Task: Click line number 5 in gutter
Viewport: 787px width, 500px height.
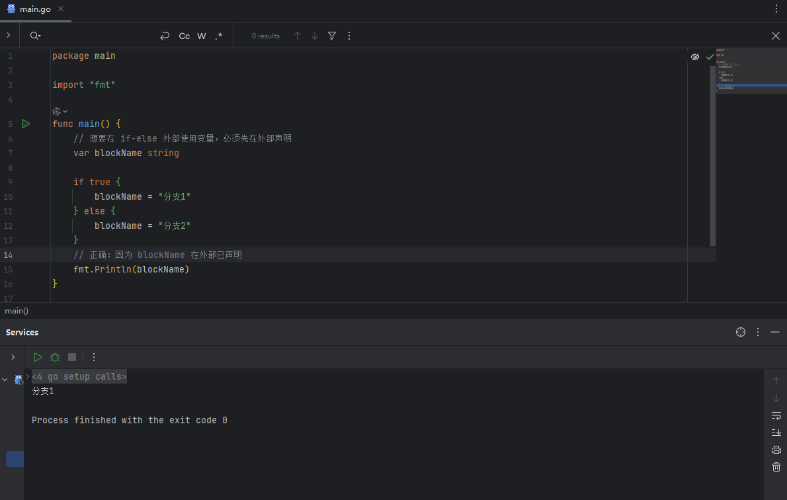Action: pyautogui.click(x=9, y=124)
